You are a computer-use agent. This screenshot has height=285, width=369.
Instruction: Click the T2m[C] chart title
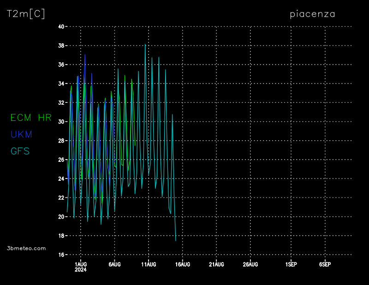point(26,14)
